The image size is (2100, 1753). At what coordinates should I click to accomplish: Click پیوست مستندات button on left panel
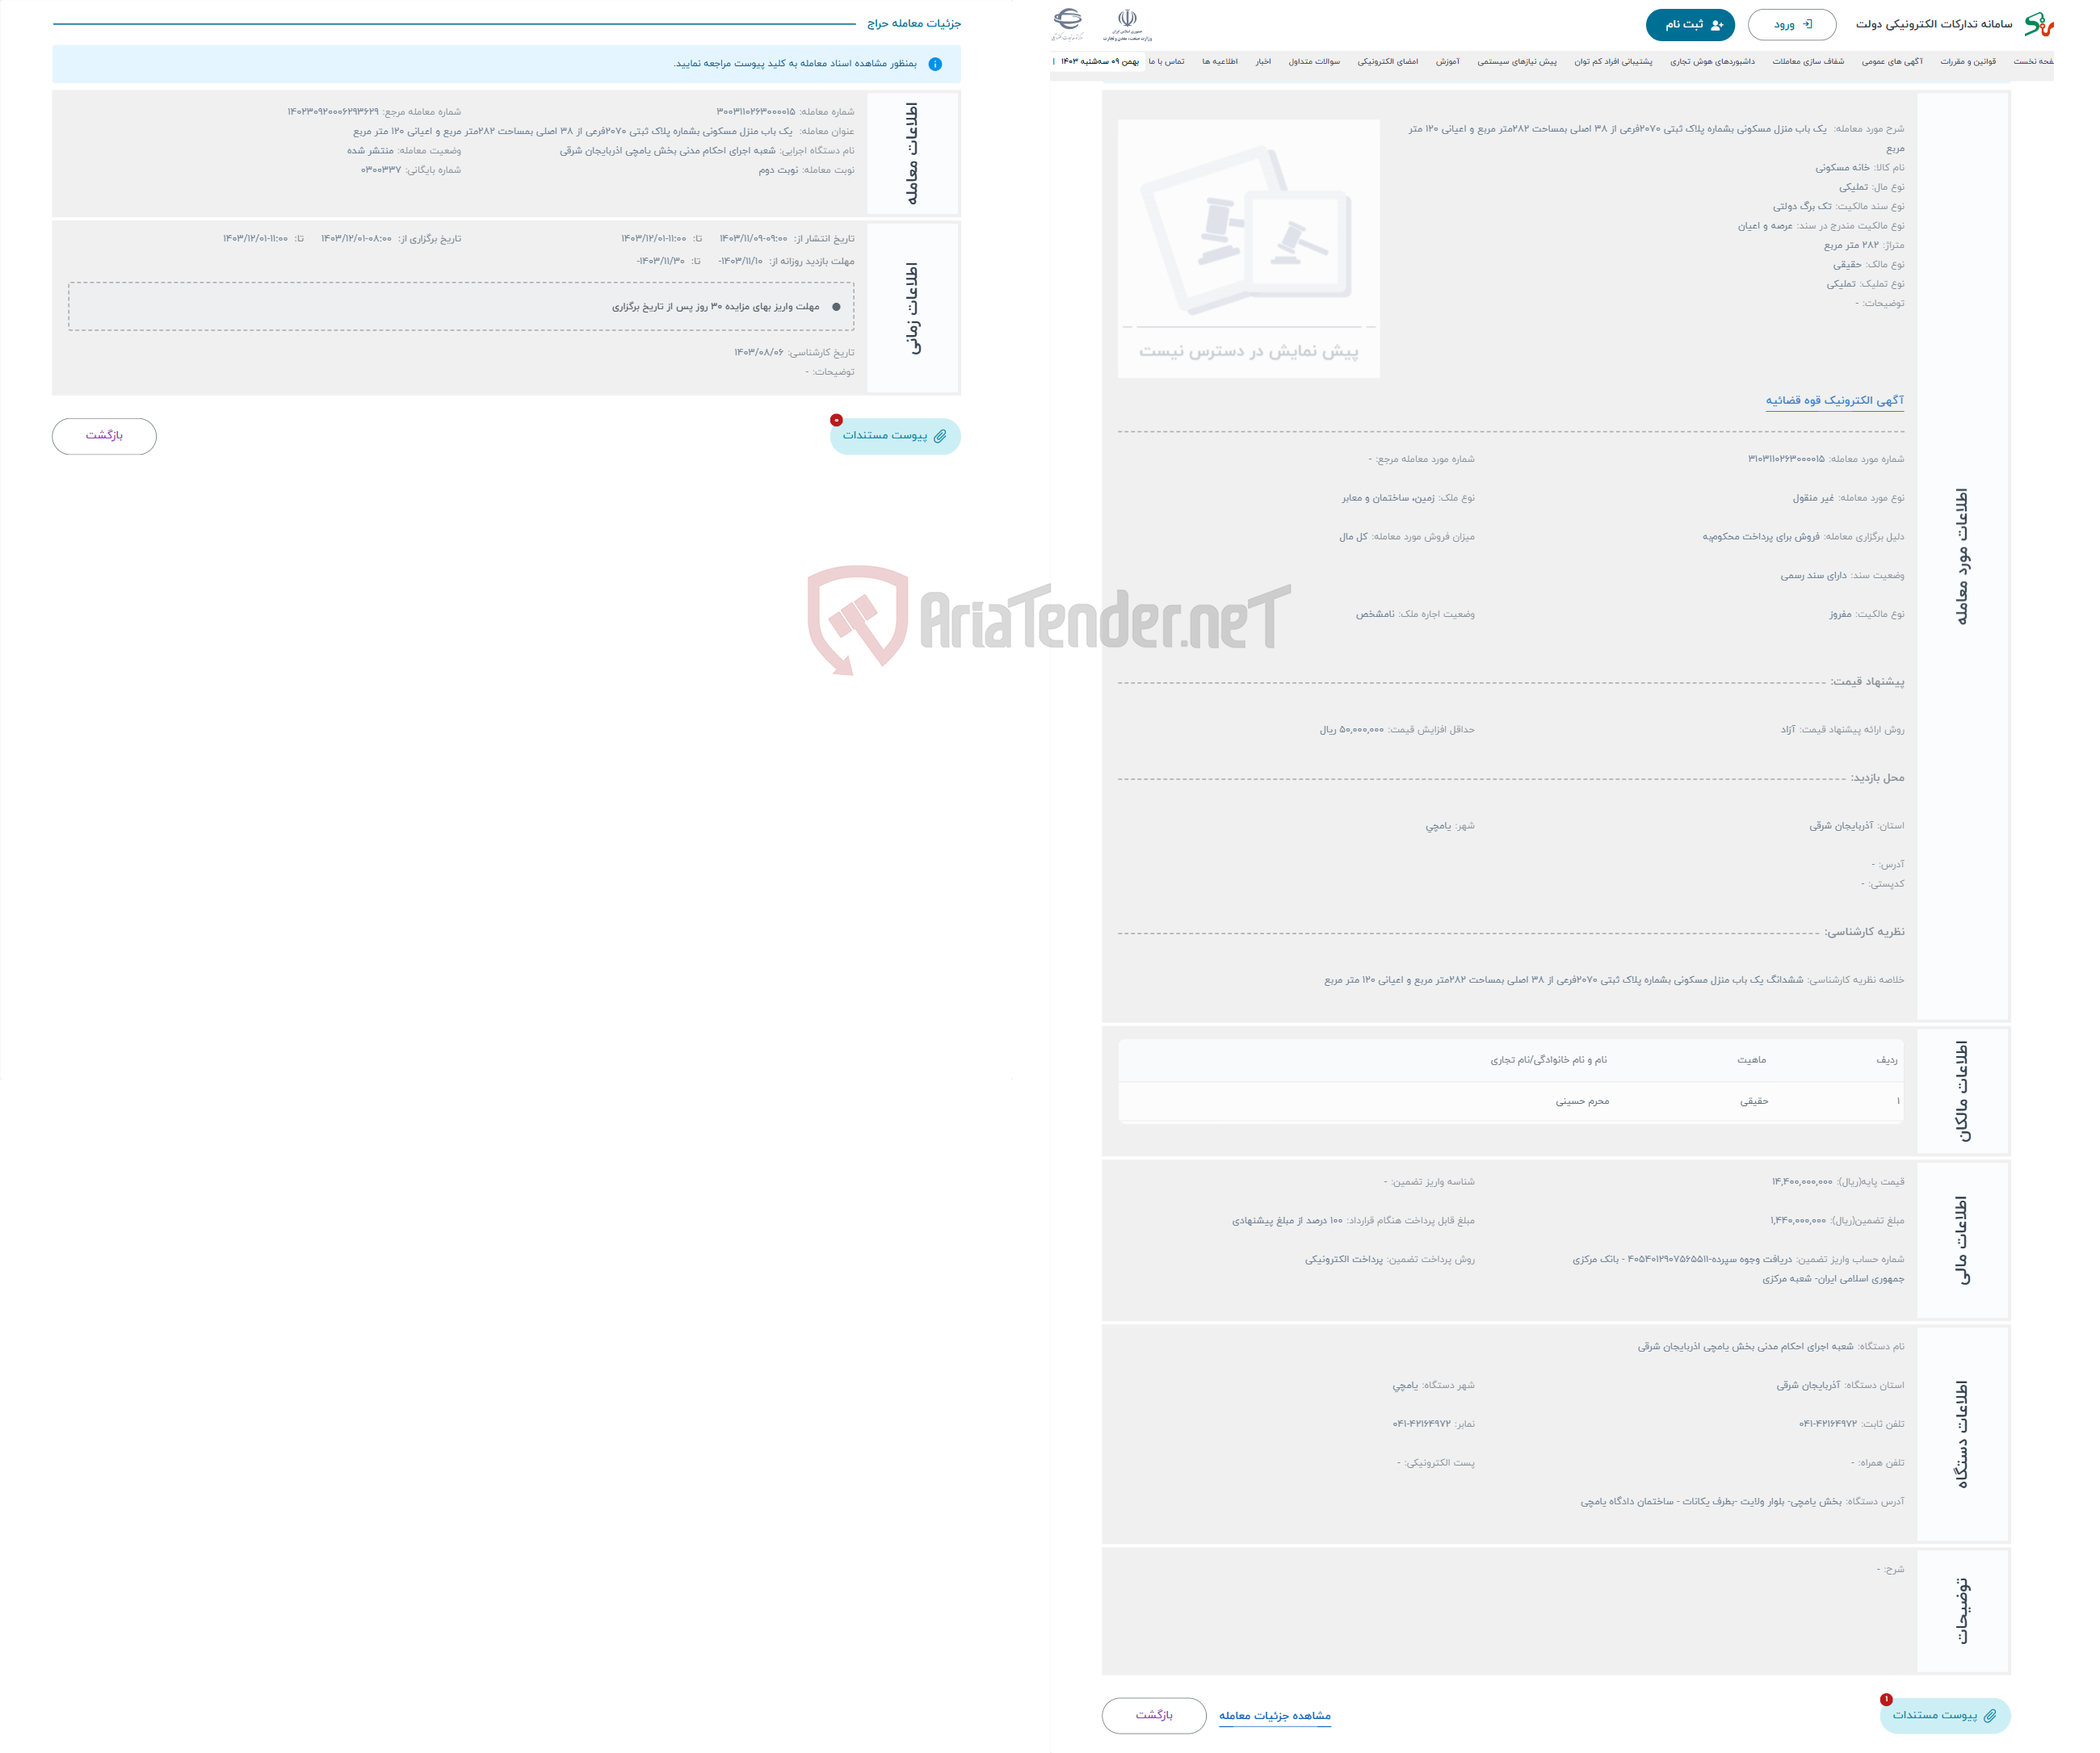891,436
